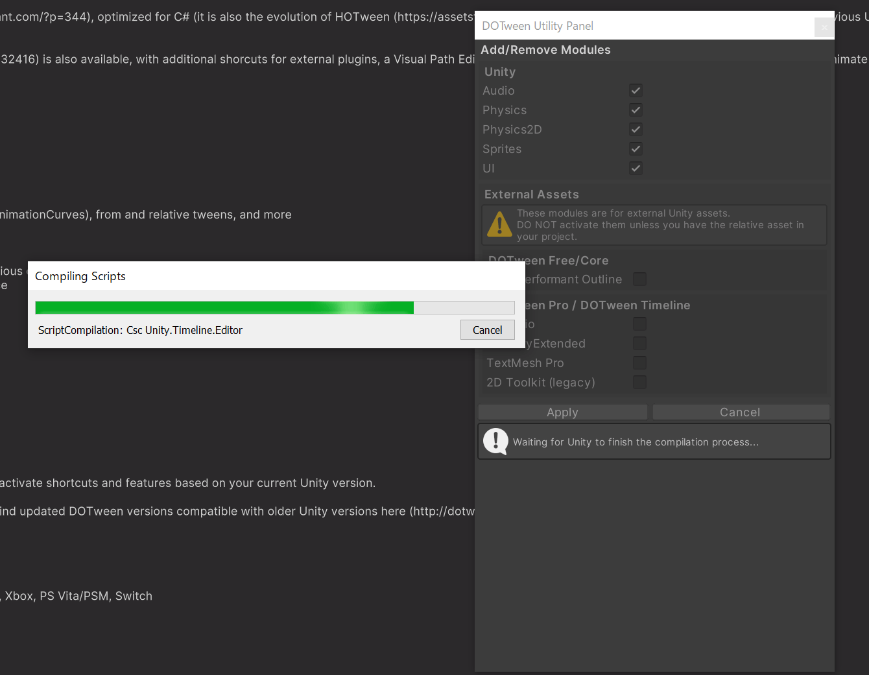
Task: Uncheck the Physics2D module checkbox
Action: point(636,130)
